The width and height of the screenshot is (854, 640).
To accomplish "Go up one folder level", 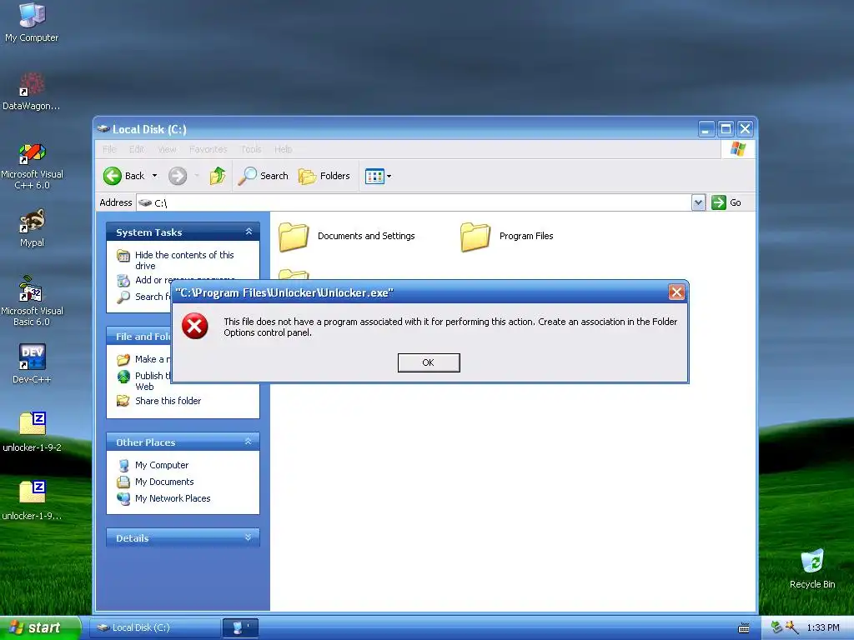I will [x=218, y=176].
